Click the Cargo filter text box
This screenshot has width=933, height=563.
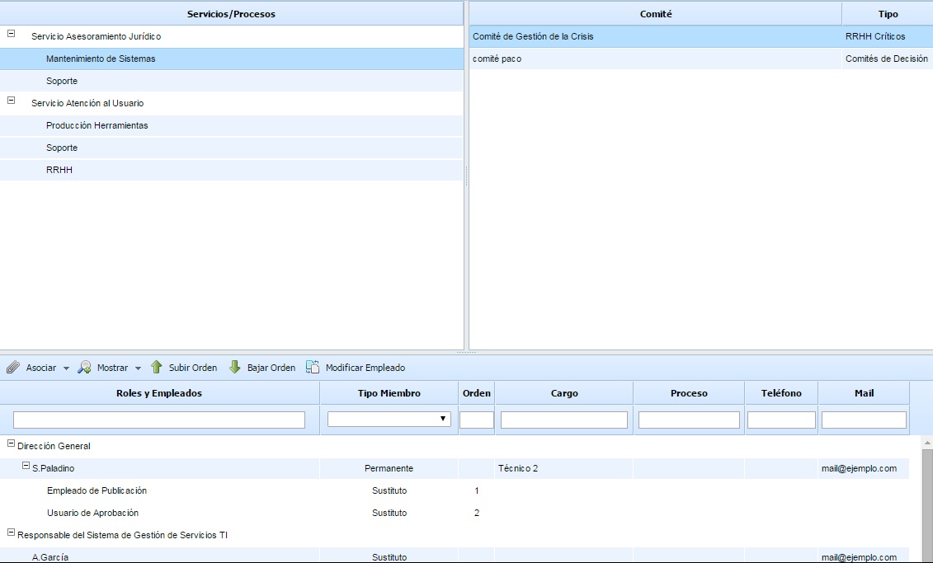(x=563, y=420)
